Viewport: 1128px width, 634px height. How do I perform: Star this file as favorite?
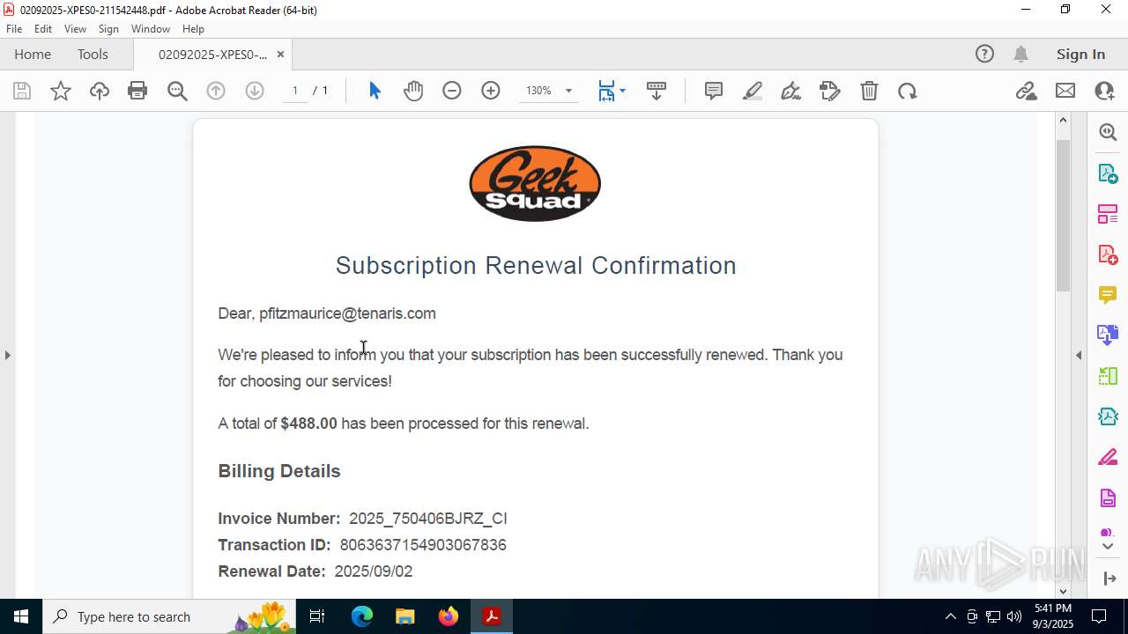[61, 91]
